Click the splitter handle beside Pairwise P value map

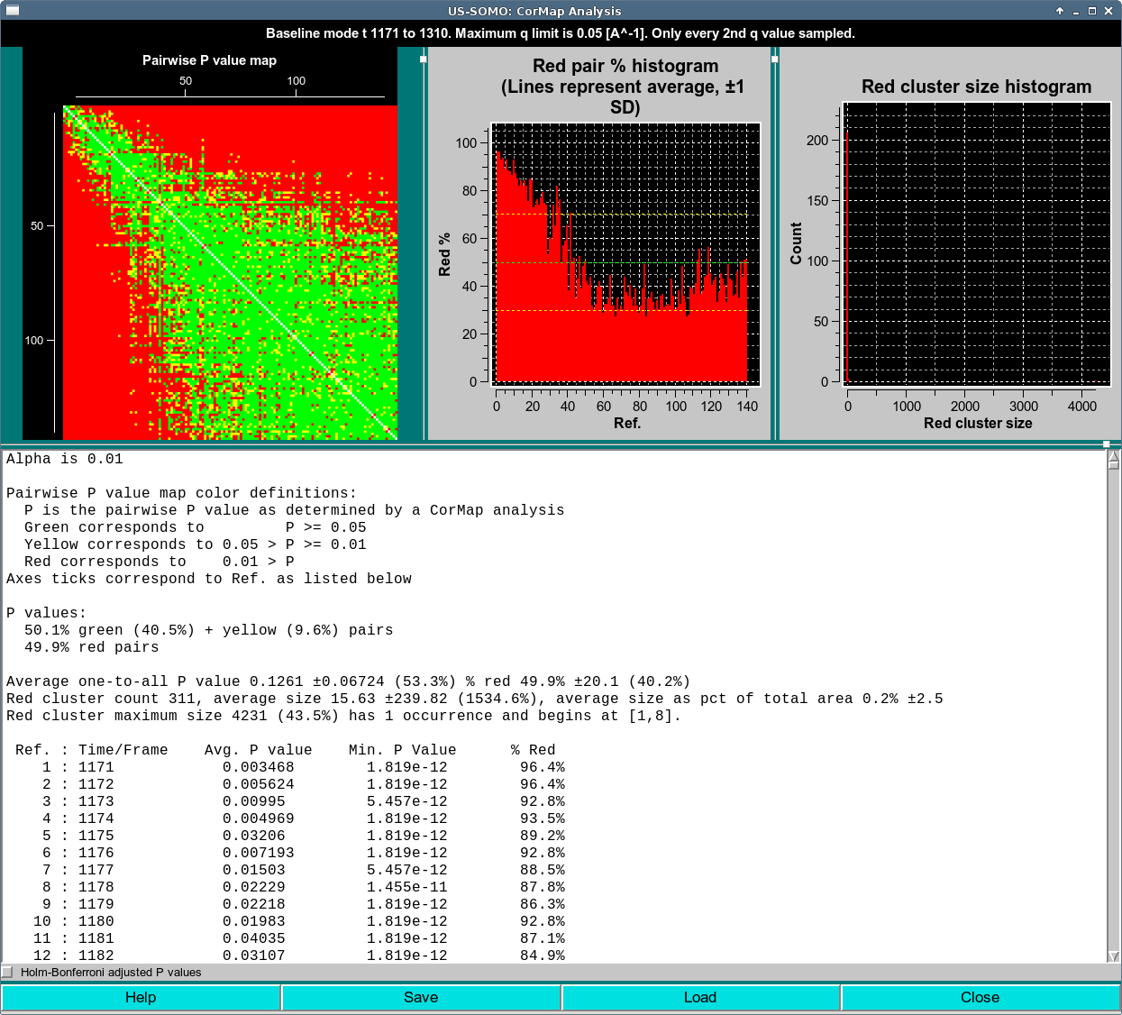point(422,59)
